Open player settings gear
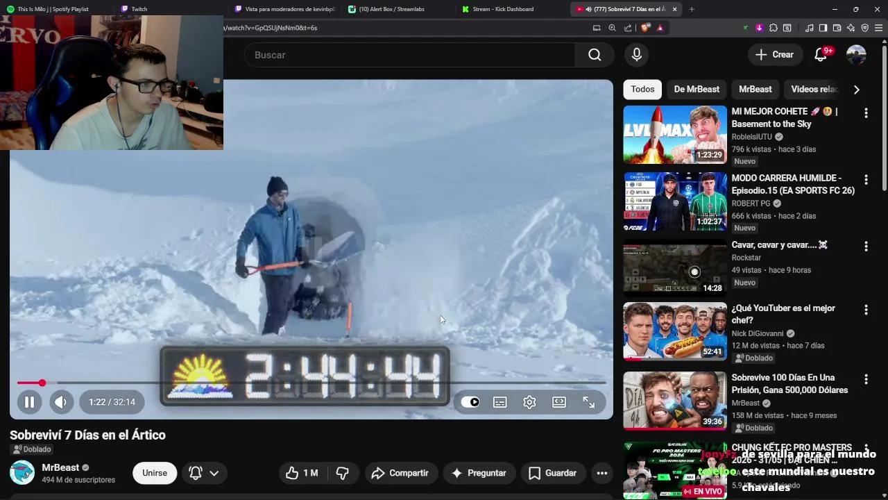 pyautogui.click(x=529, y=402)
